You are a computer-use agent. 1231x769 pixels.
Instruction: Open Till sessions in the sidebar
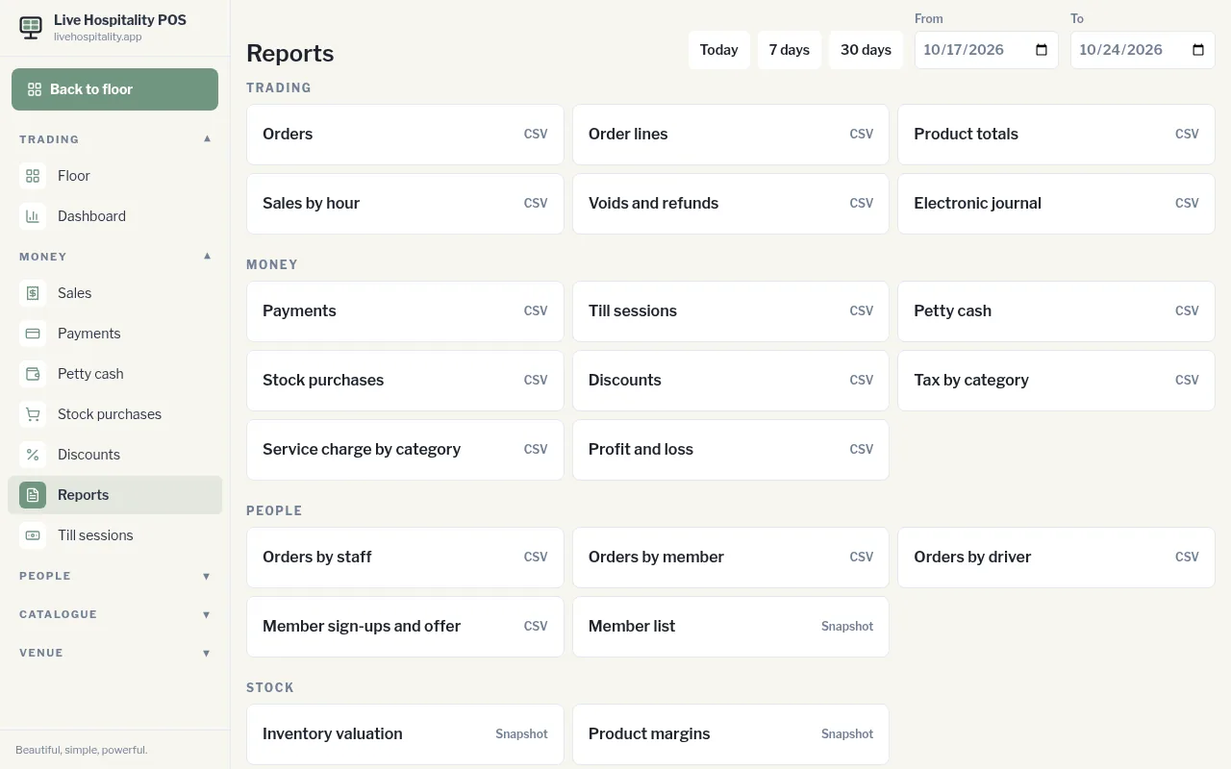click(x=115, y=535)
